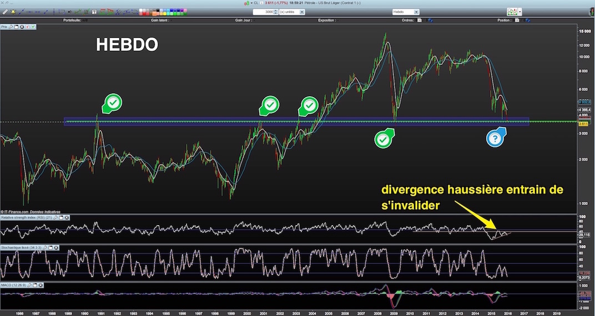Screen dimensions: 595x316
Task: Select the red Fibonacci fan tool
Action: pos(110,12)
